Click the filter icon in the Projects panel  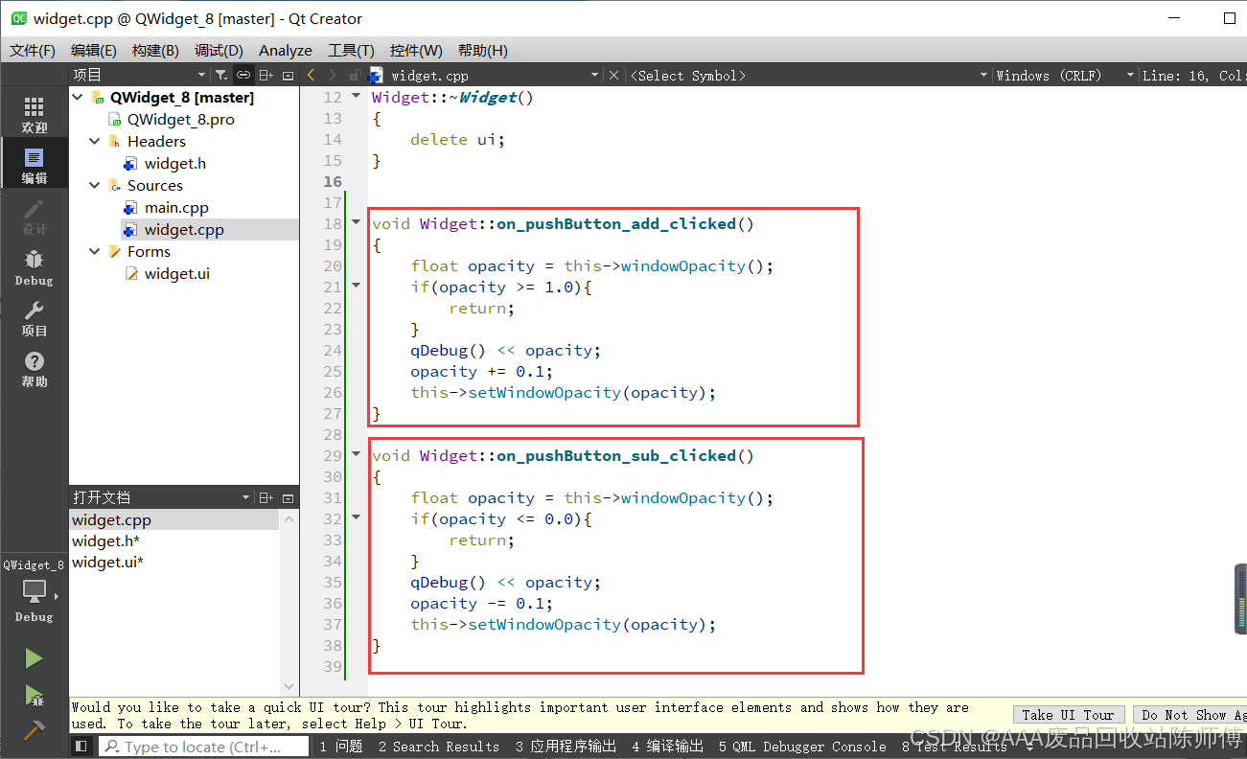point(222,75)
